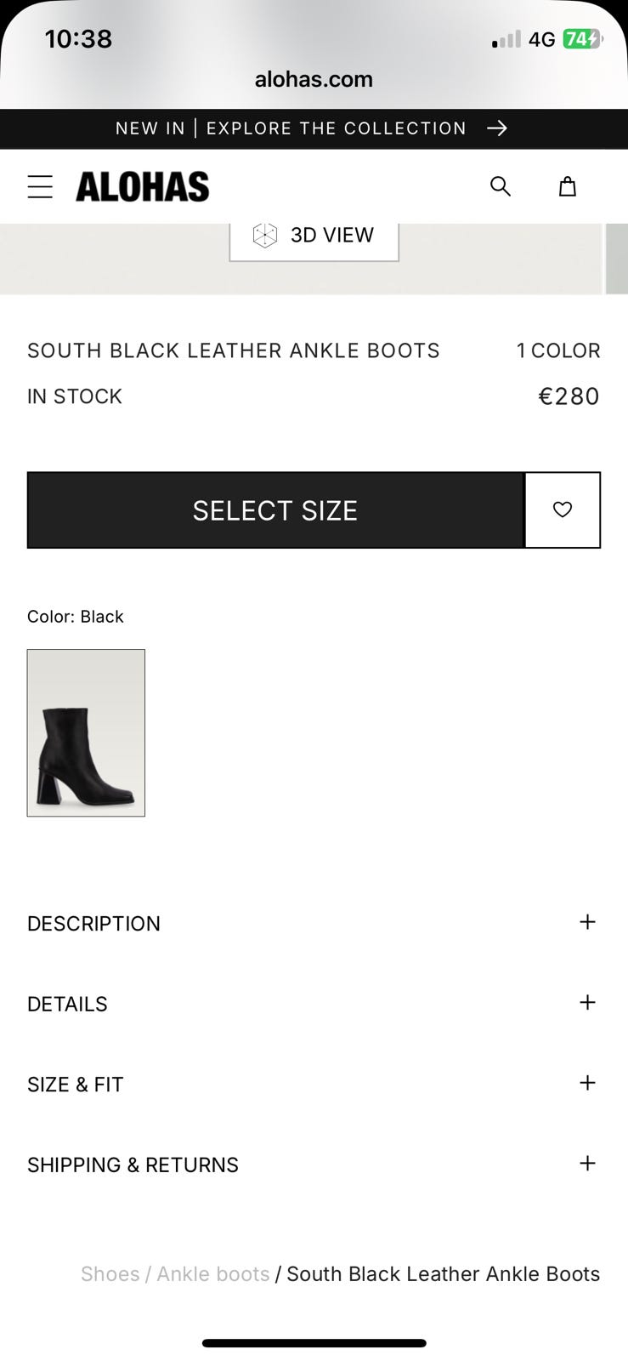This screenshot has height=1361, width=628.
Task: Tap the New In explore collection banner
Action: coord(291,128)
